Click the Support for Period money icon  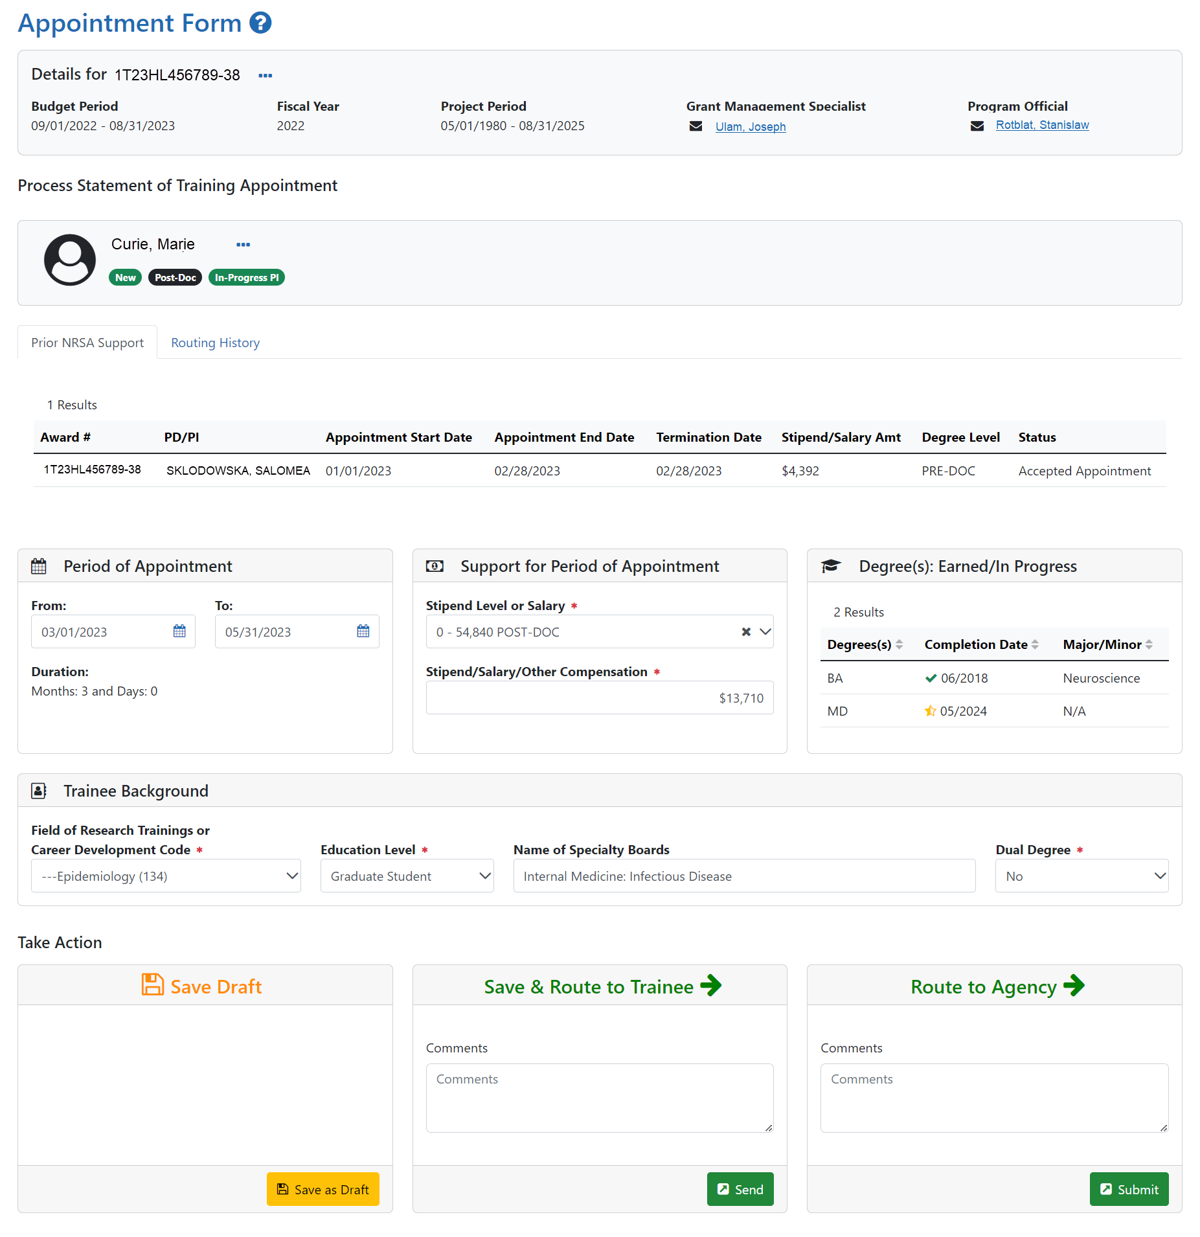[435, 566]
